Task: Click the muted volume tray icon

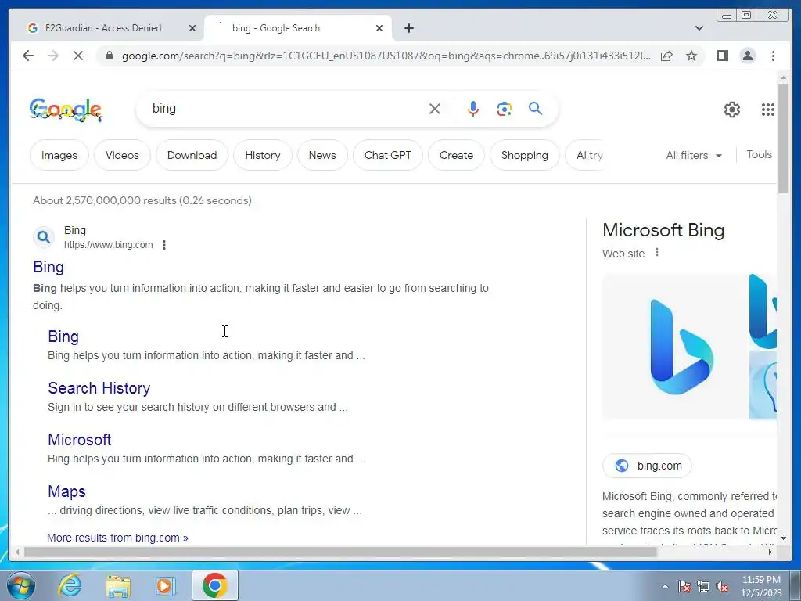Action: 722,586
